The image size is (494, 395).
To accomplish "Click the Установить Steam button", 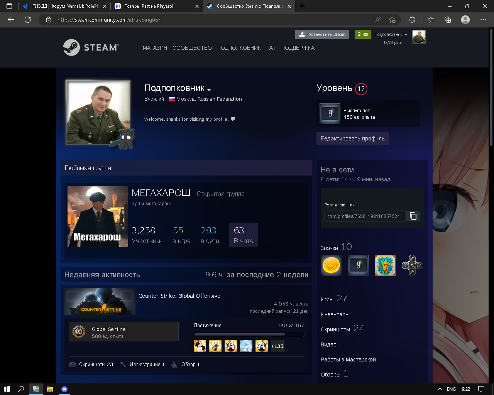I will [322, 34].
